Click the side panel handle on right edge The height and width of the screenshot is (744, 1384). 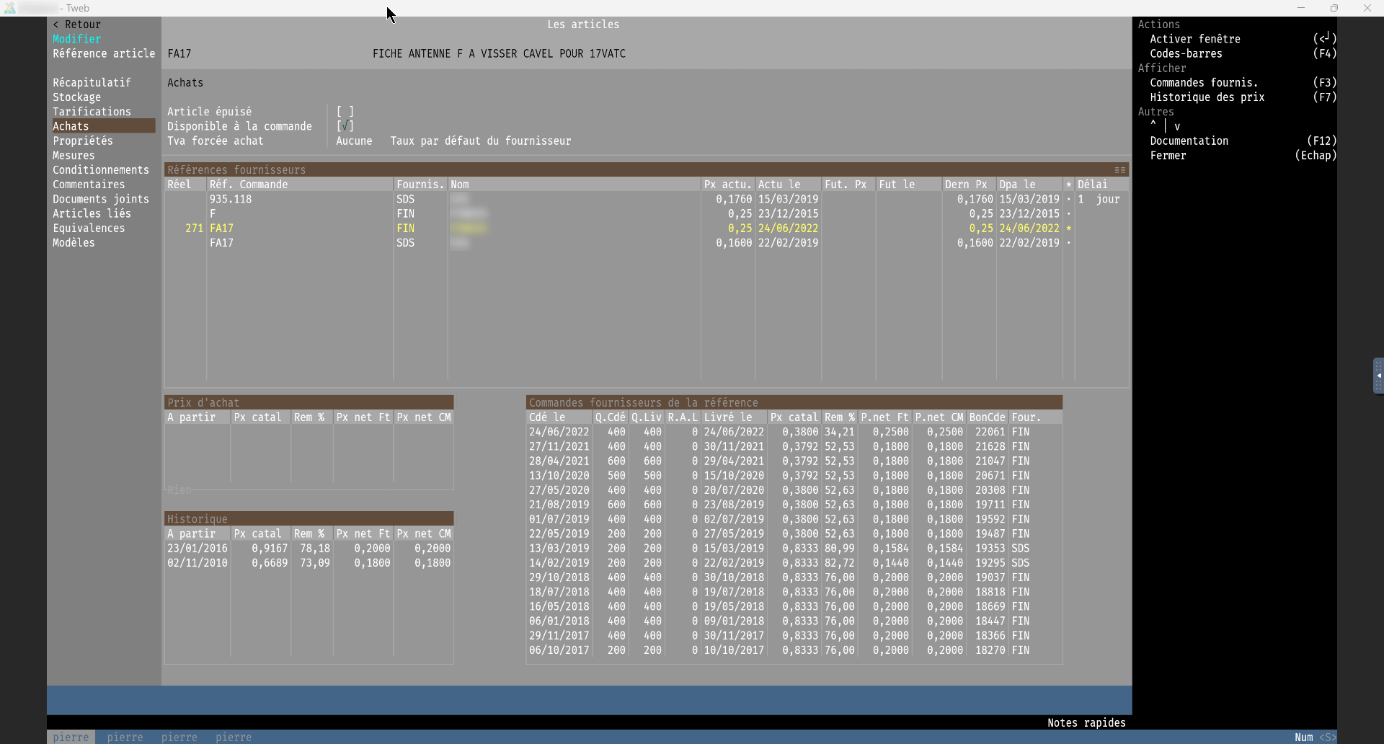[x=1378, y=376]
